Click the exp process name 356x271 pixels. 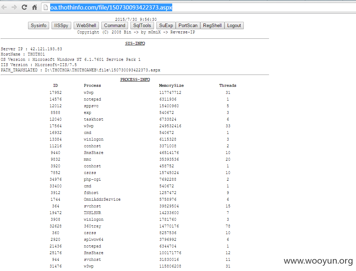87,112
